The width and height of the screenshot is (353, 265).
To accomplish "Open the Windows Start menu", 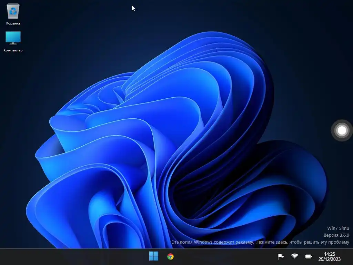I will [154, 256].
